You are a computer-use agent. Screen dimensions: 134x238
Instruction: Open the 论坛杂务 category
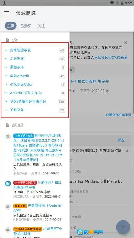(x=17, y=110)
